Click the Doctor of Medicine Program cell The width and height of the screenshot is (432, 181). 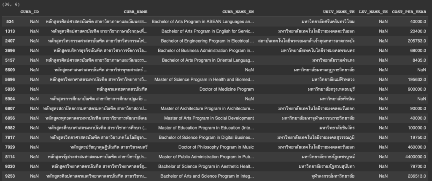[227, 89]
